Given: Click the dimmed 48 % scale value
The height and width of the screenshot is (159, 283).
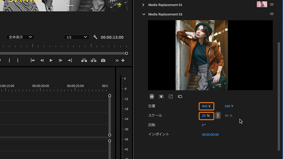Looking at the screenshot, I should point(228,115).
